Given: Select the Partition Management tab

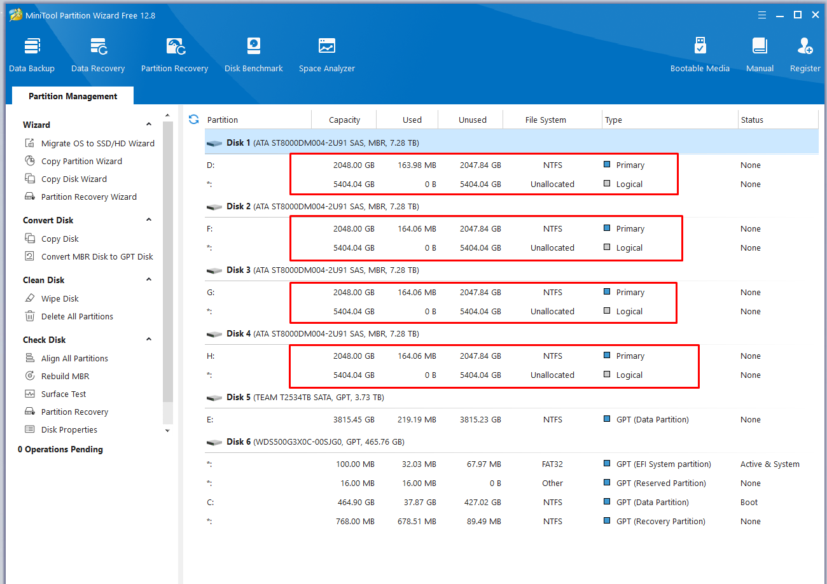Looking at the screenshot, I should point(73,96).
